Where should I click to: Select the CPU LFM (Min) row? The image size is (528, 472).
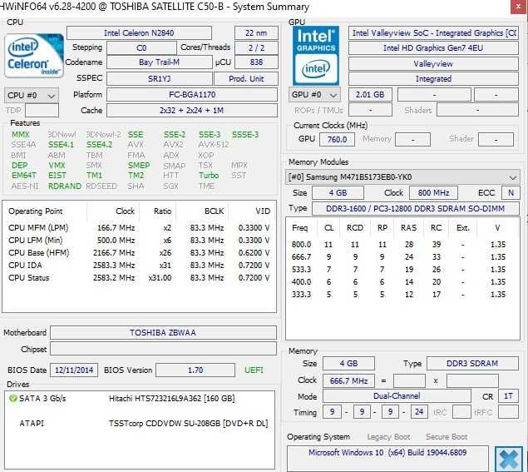(x=139, y=241)
